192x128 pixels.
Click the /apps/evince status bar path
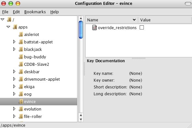(x=13, y=125)
